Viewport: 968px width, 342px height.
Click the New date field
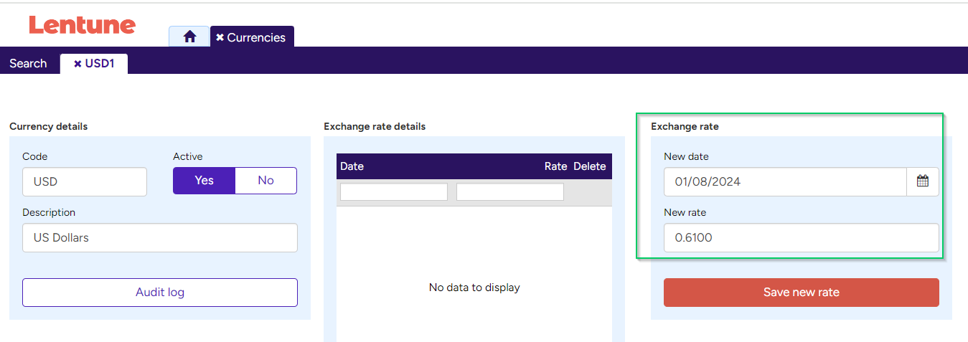(x=786, y=181)
